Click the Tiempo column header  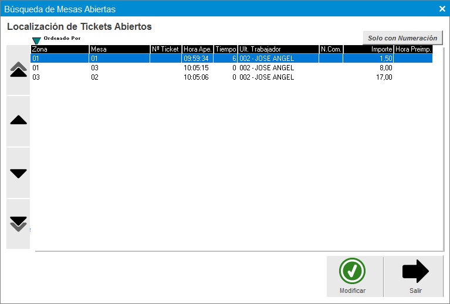coord(225,50)
